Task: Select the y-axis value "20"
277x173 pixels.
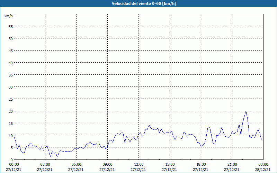Action: (11, 111)
